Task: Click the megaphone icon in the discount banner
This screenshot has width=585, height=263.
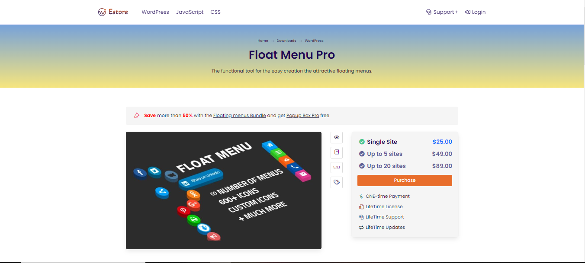Action: tap(136, 115)
